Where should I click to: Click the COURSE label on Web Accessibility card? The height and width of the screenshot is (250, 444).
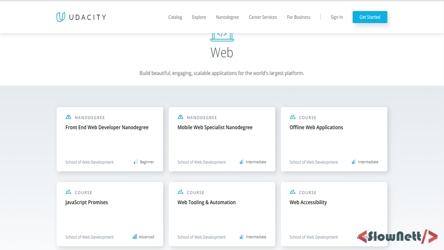[308, 192]
